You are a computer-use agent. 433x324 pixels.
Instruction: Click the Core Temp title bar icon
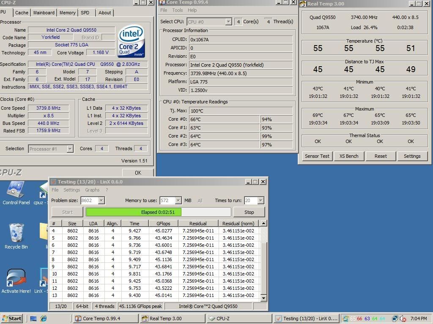tap(162, 3)
